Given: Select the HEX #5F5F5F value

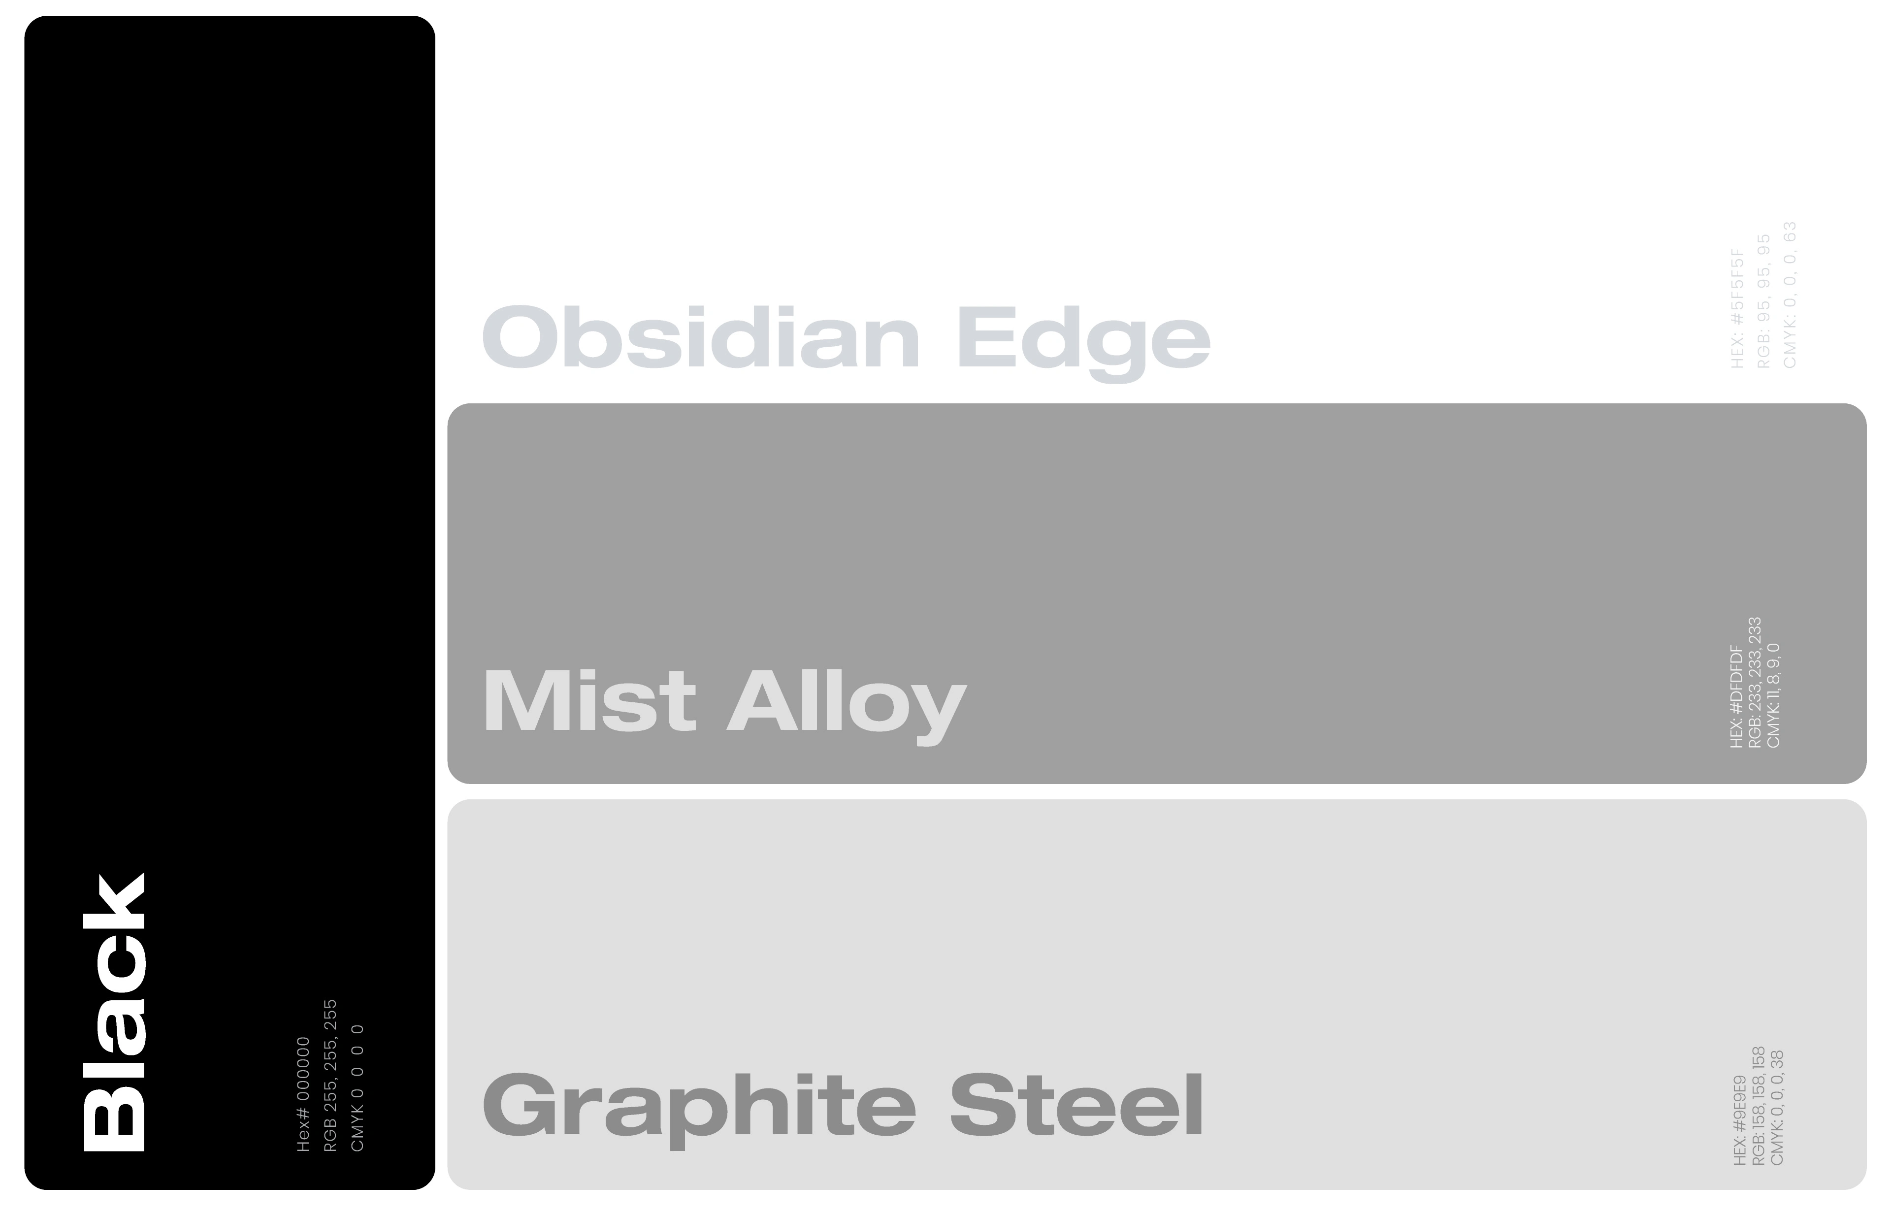Looking at the screenshot, I should coord(1736,308).
